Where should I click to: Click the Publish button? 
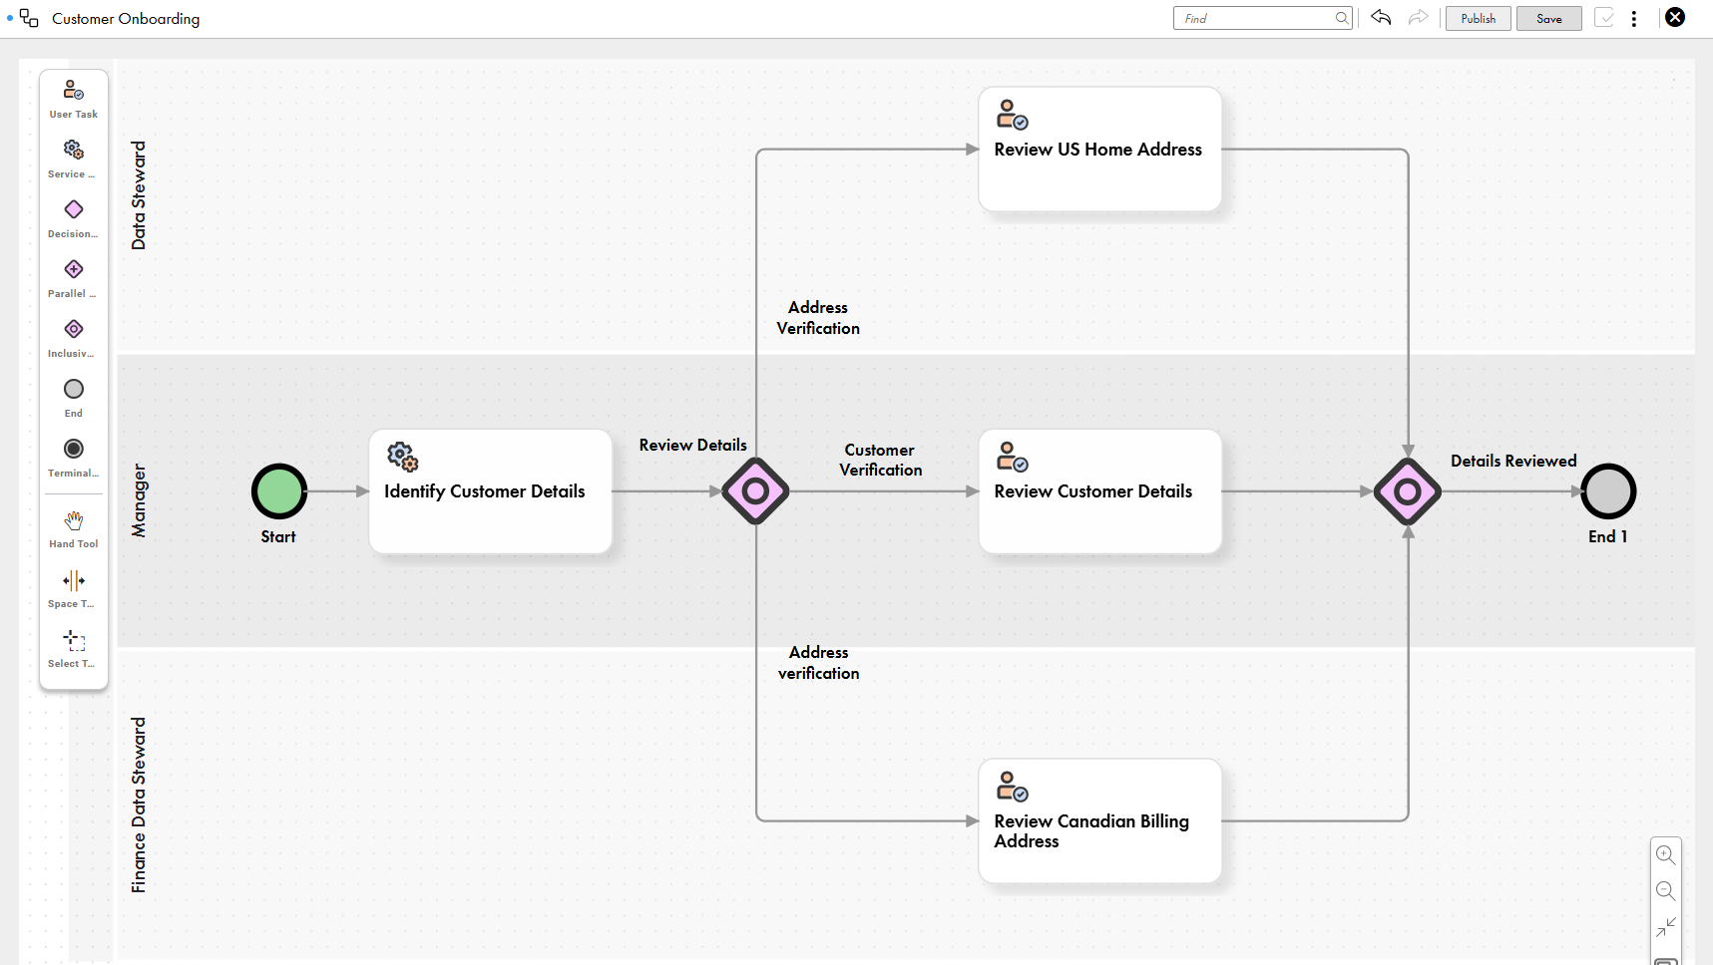(x=1479, y=18)
